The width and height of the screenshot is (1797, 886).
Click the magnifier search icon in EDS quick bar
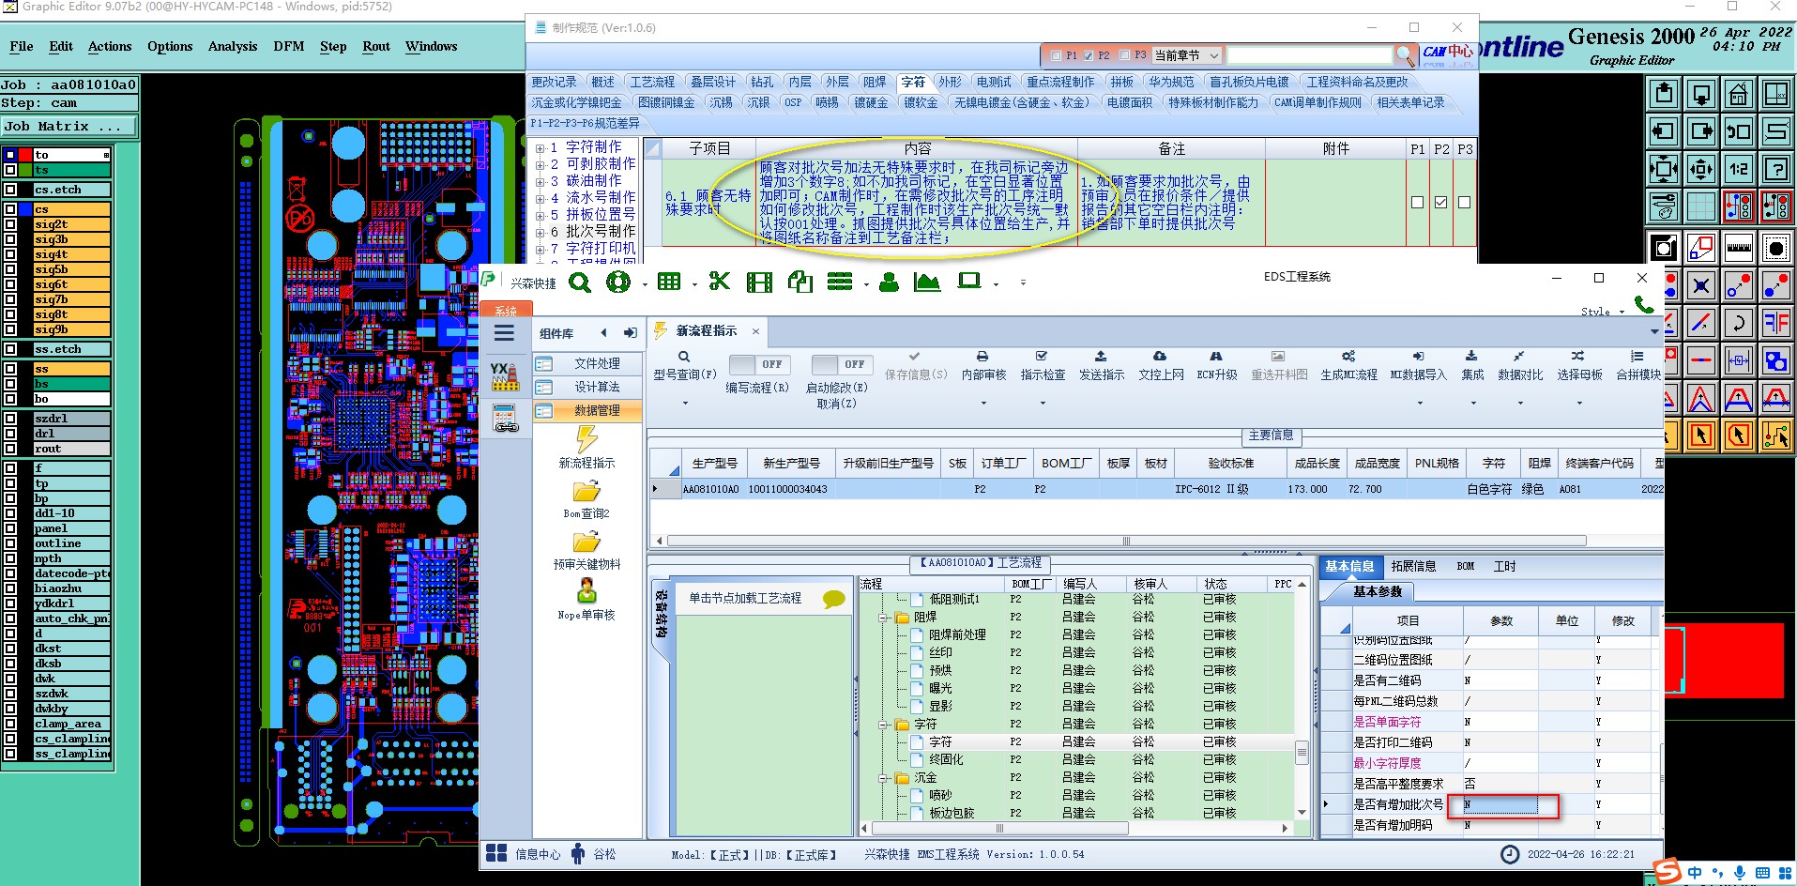tap(580, 282)
